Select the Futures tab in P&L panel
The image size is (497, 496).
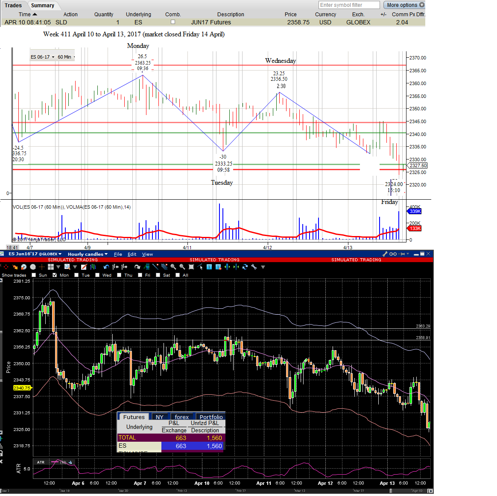pos(134,417)
